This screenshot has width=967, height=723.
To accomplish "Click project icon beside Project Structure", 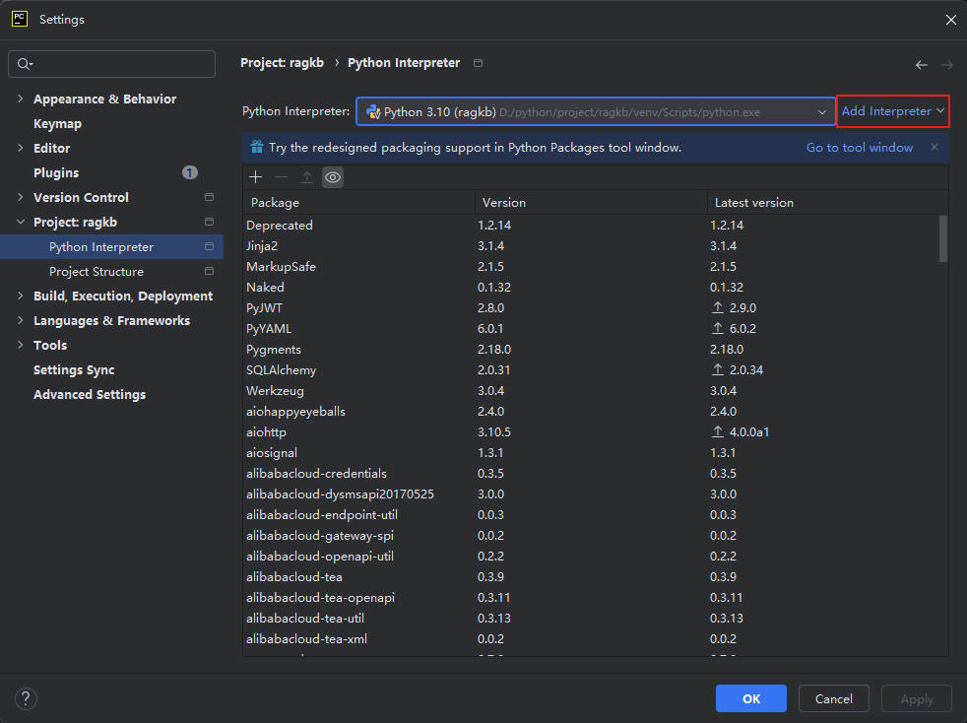I will coord(209,272).
